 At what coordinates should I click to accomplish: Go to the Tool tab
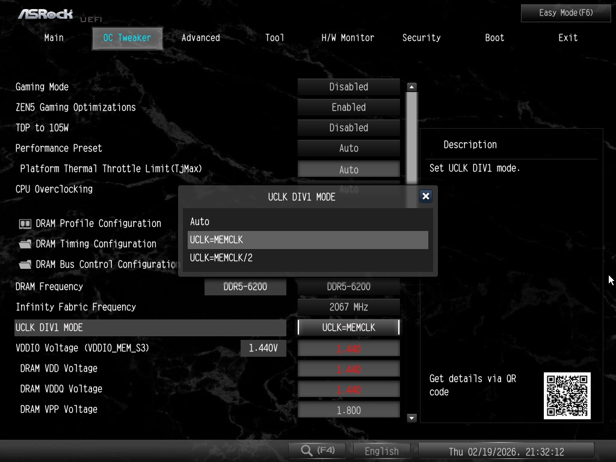coord(274,38)
